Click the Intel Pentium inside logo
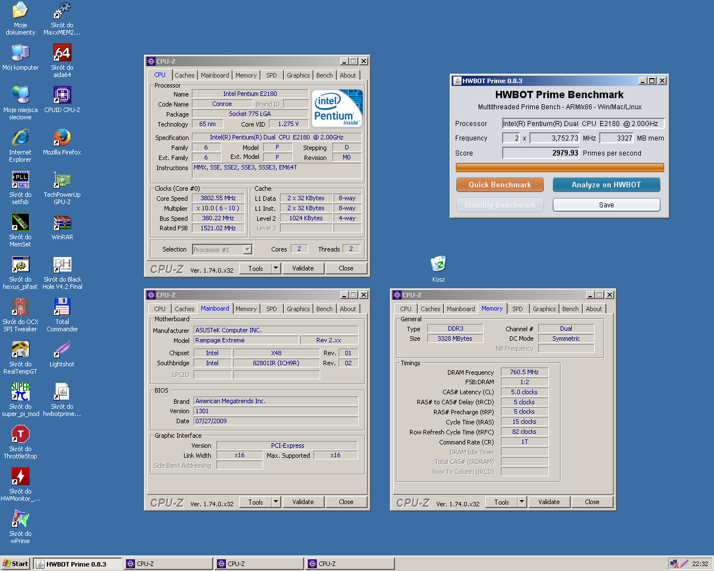 (x=337, y=108)
